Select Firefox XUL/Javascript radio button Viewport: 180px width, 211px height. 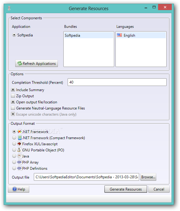[14, 144]
